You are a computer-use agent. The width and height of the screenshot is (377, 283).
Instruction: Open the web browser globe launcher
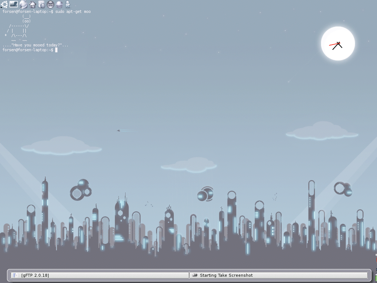[23, 4]
